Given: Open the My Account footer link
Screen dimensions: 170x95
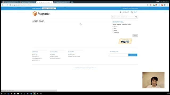Looking at the screenshot, I should pyautogui.click(x=71, y=54).
